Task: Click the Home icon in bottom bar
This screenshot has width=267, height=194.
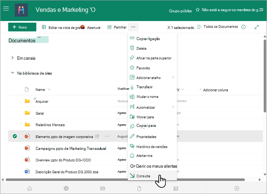Action: (x=29, y=188)
